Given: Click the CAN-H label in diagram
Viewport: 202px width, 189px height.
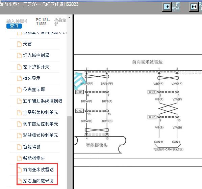Looking at the screenshot, I should (x=158, y=142).
